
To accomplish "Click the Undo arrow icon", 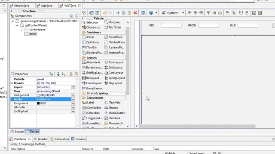I will click(105, 13).
